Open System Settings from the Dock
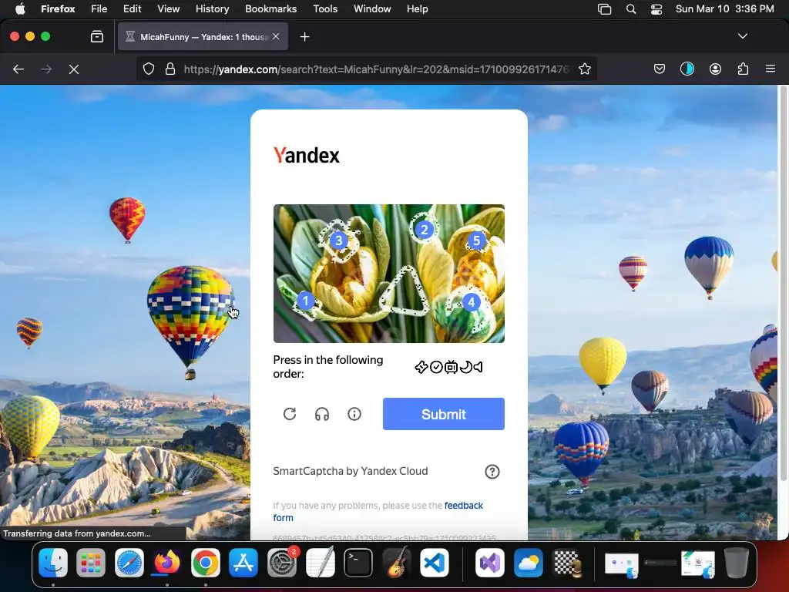 (x=282, y=562)
